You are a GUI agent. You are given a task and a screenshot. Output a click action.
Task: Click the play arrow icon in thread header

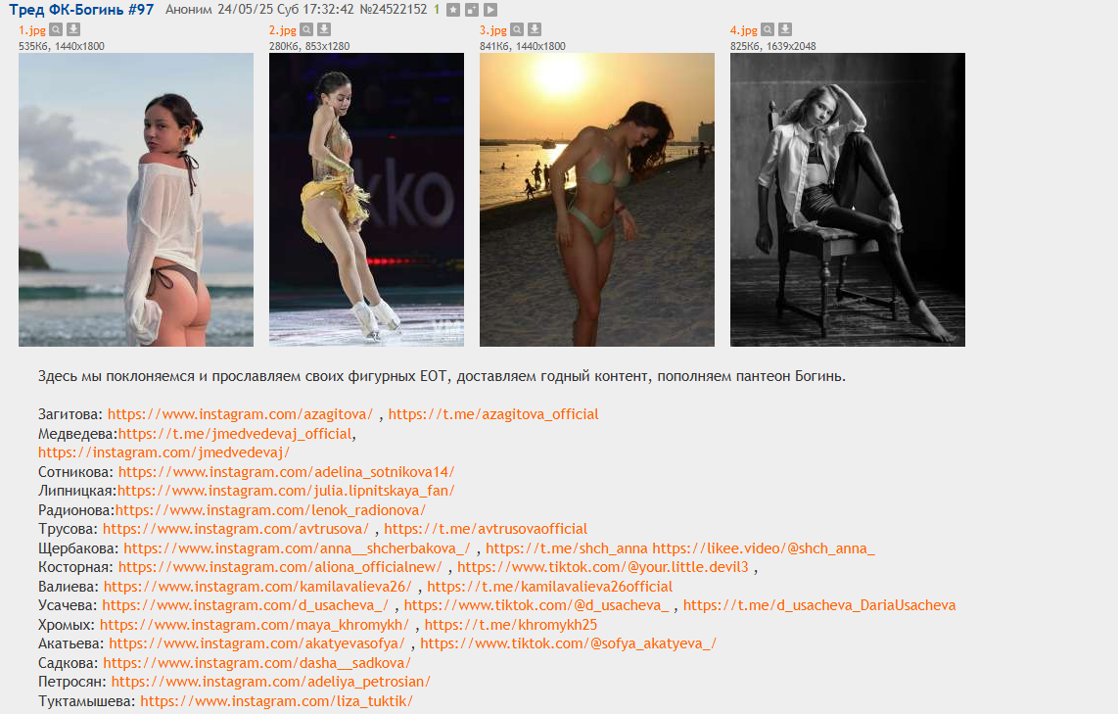click(x=490, y=10)
